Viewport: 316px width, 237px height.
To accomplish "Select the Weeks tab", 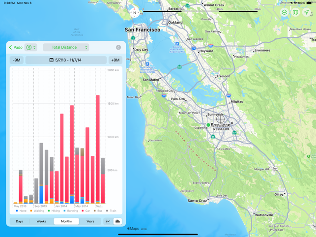I will pos(41,221).
